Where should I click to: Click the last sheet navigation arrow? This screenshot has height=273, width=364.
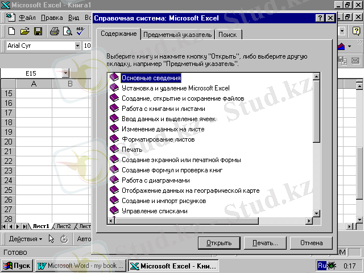click(x=25, y=226)
